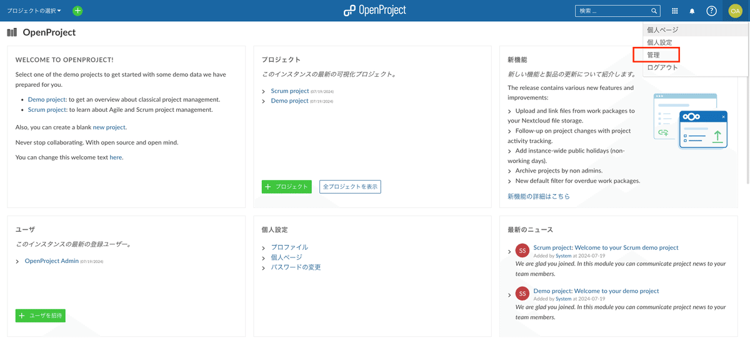
Task: Open Demo project in the プロジェクト widget
Action: click(289, 101)
